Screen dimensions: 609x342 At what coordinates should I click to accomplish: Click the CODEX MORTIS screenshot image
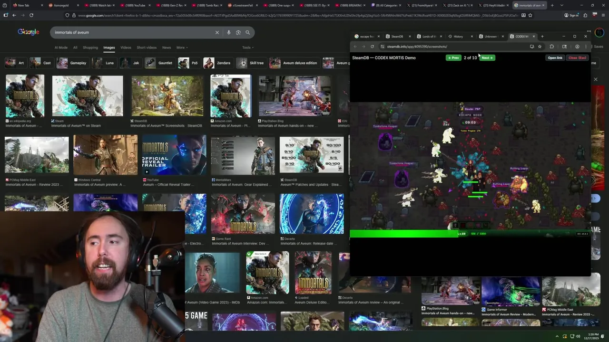tap(470, 170)
